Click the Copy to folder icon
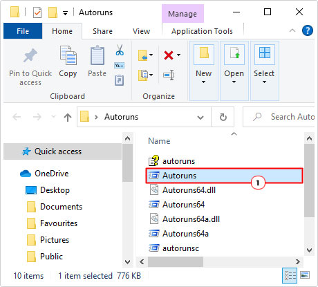Viewport: 318px width, 287px height. tap(143, 75)
